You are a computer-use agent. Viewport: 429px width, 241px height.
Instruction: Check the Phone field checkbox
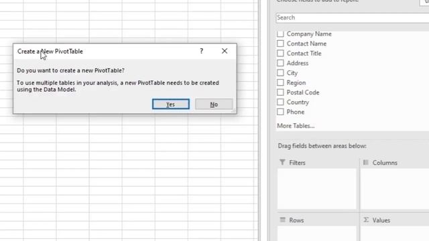click(x=280, y=112)
